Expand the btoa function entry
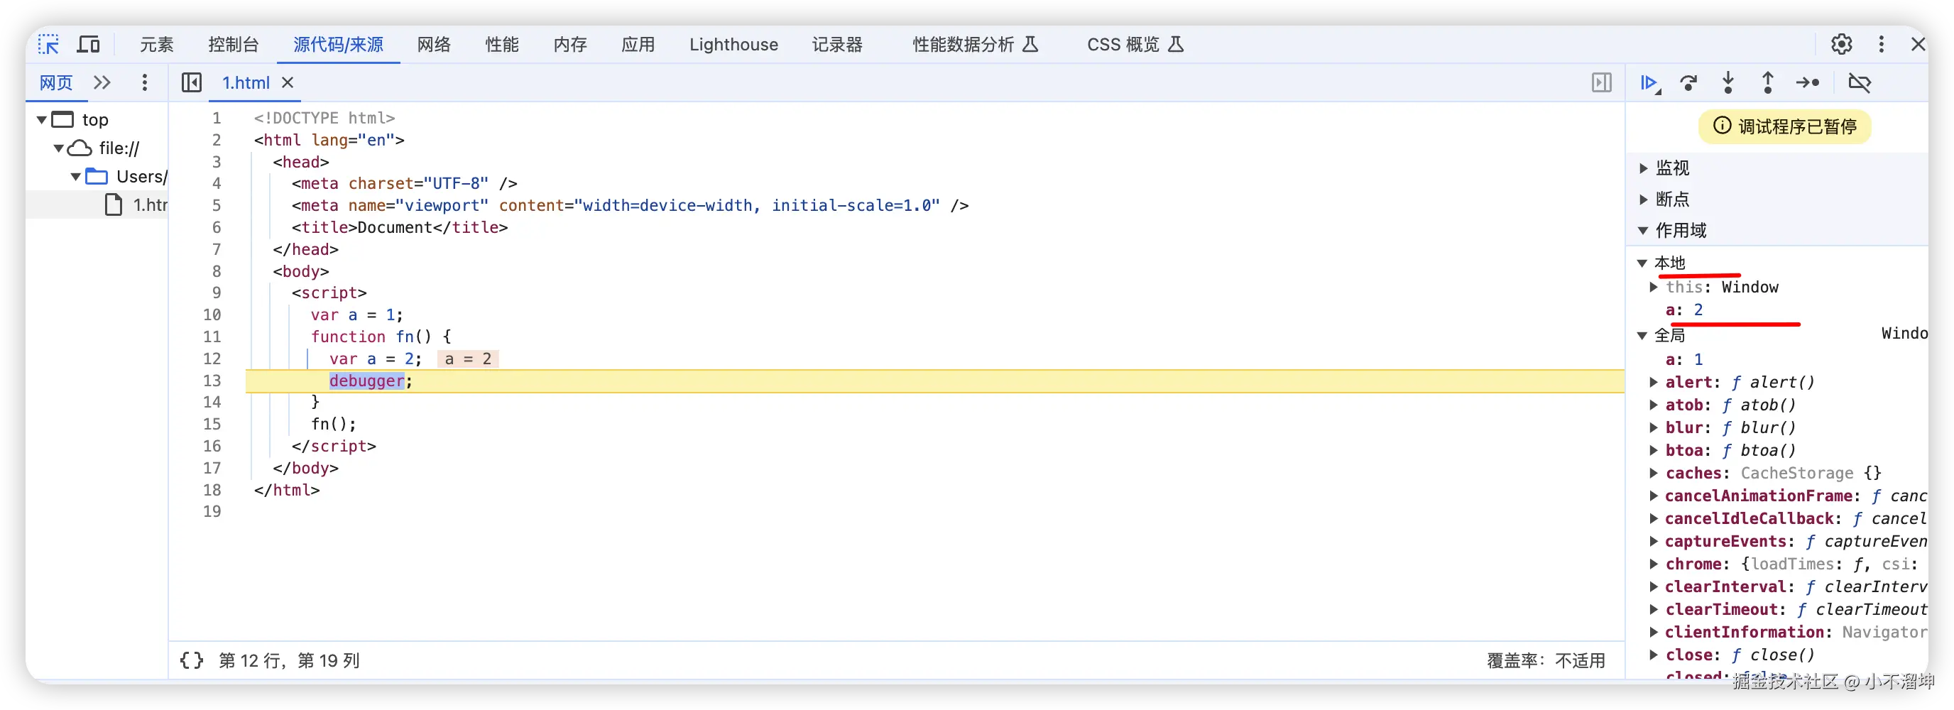The height and width of the screenshot is (710, 1954). 1654,450
